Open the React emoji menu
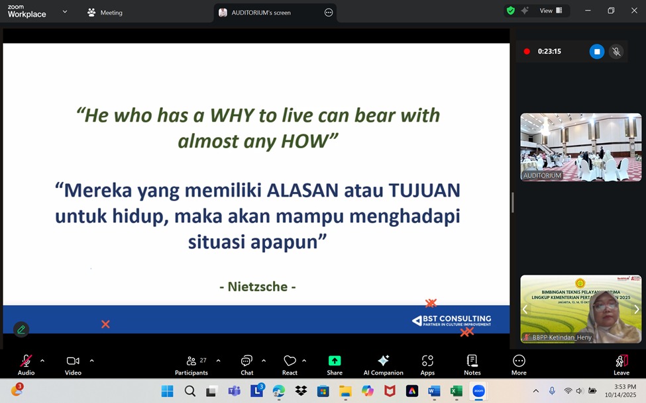Screen dimensions: 646x403 (290, 363)
